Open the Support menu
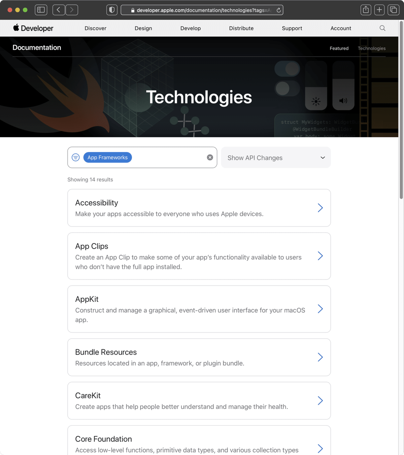The image size is (404, 455). click(292, 28)
